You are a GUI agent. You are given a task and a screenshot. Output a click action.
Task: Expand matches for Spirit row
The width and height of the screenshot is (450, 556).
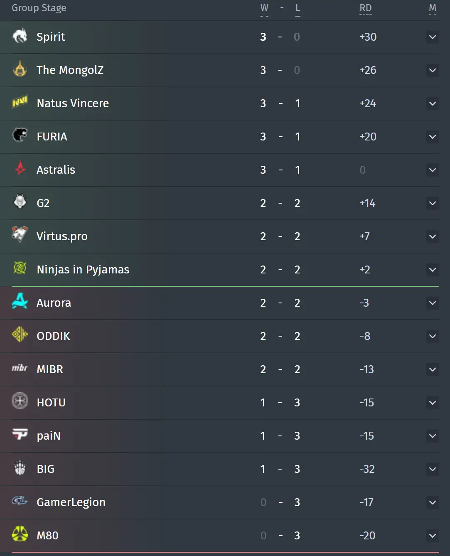[433, 37]
